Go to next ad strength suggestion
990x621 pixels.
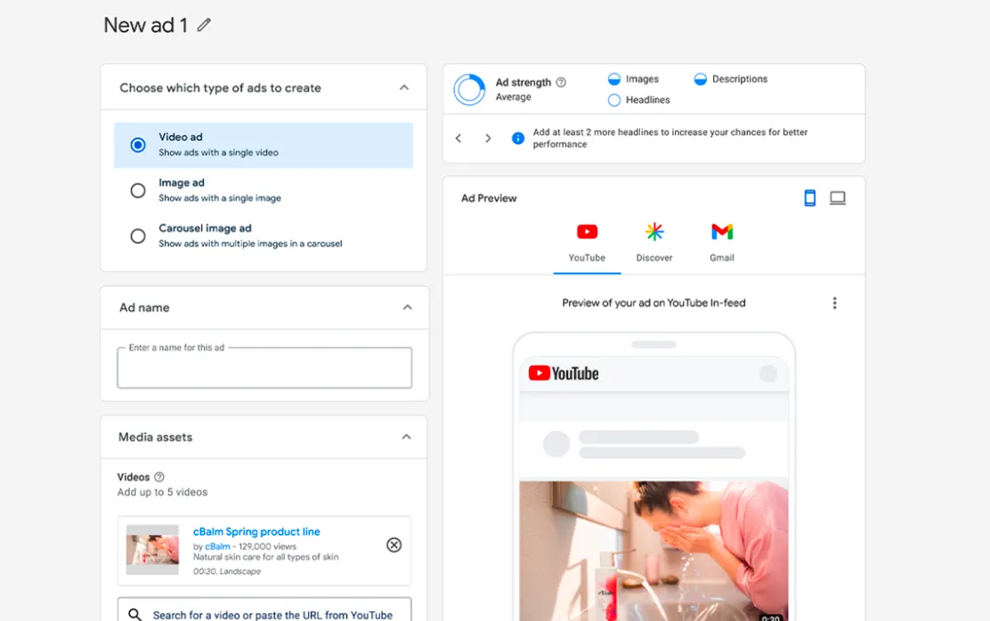[x=487, y=138]
